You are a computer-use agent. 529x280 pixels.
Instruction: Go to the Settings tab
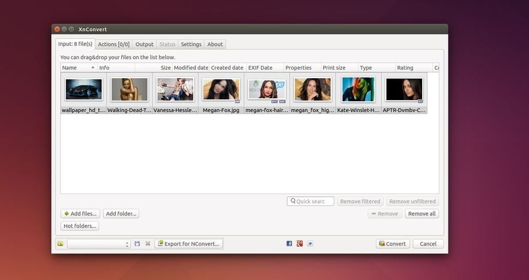pos(191,44)
